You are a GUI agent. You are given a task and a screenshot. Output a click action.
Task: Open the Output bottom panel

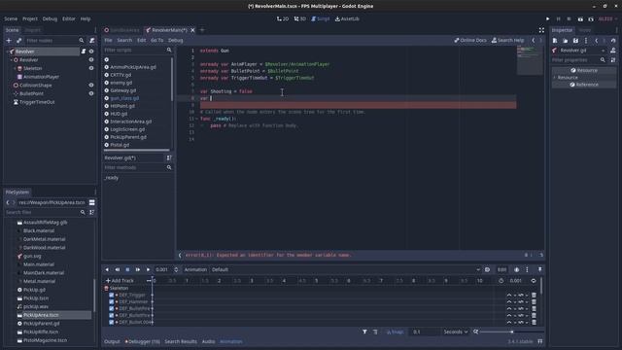pyautogui.click(x=112, y=341)
